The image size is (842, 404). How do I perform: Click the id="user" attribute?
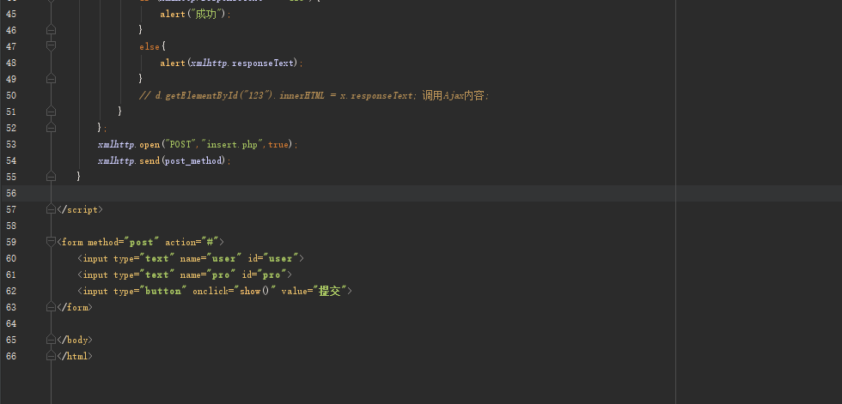273,258
